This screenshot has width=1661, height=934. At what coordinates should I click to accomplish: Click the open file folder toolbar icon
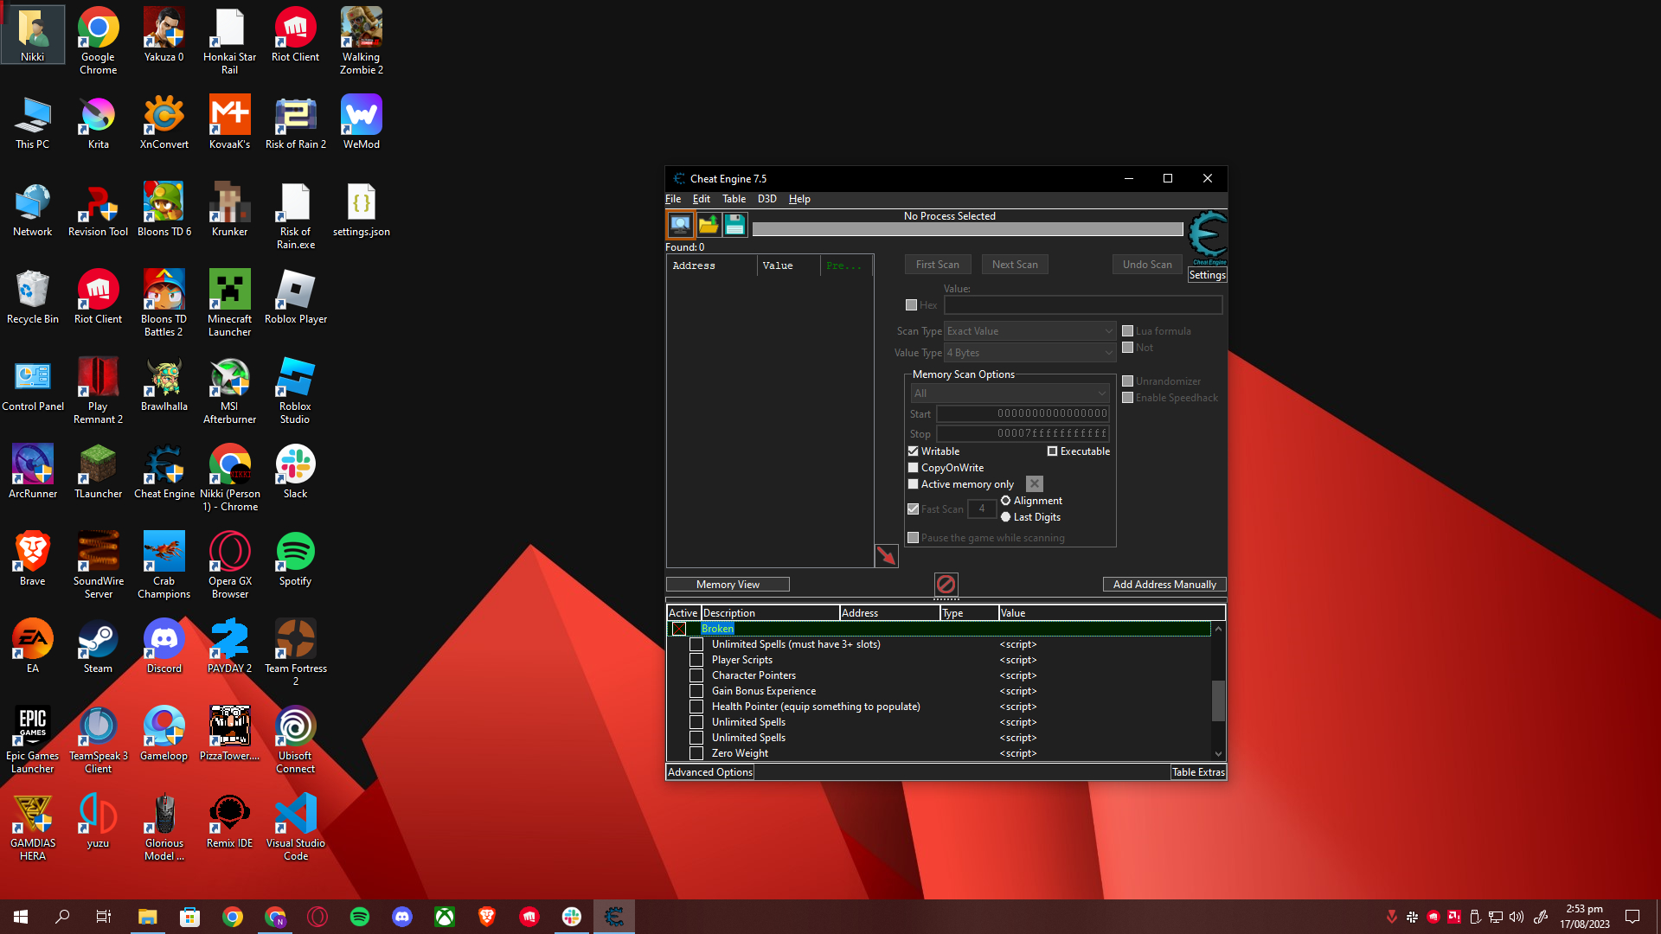[x=709, y=225]
